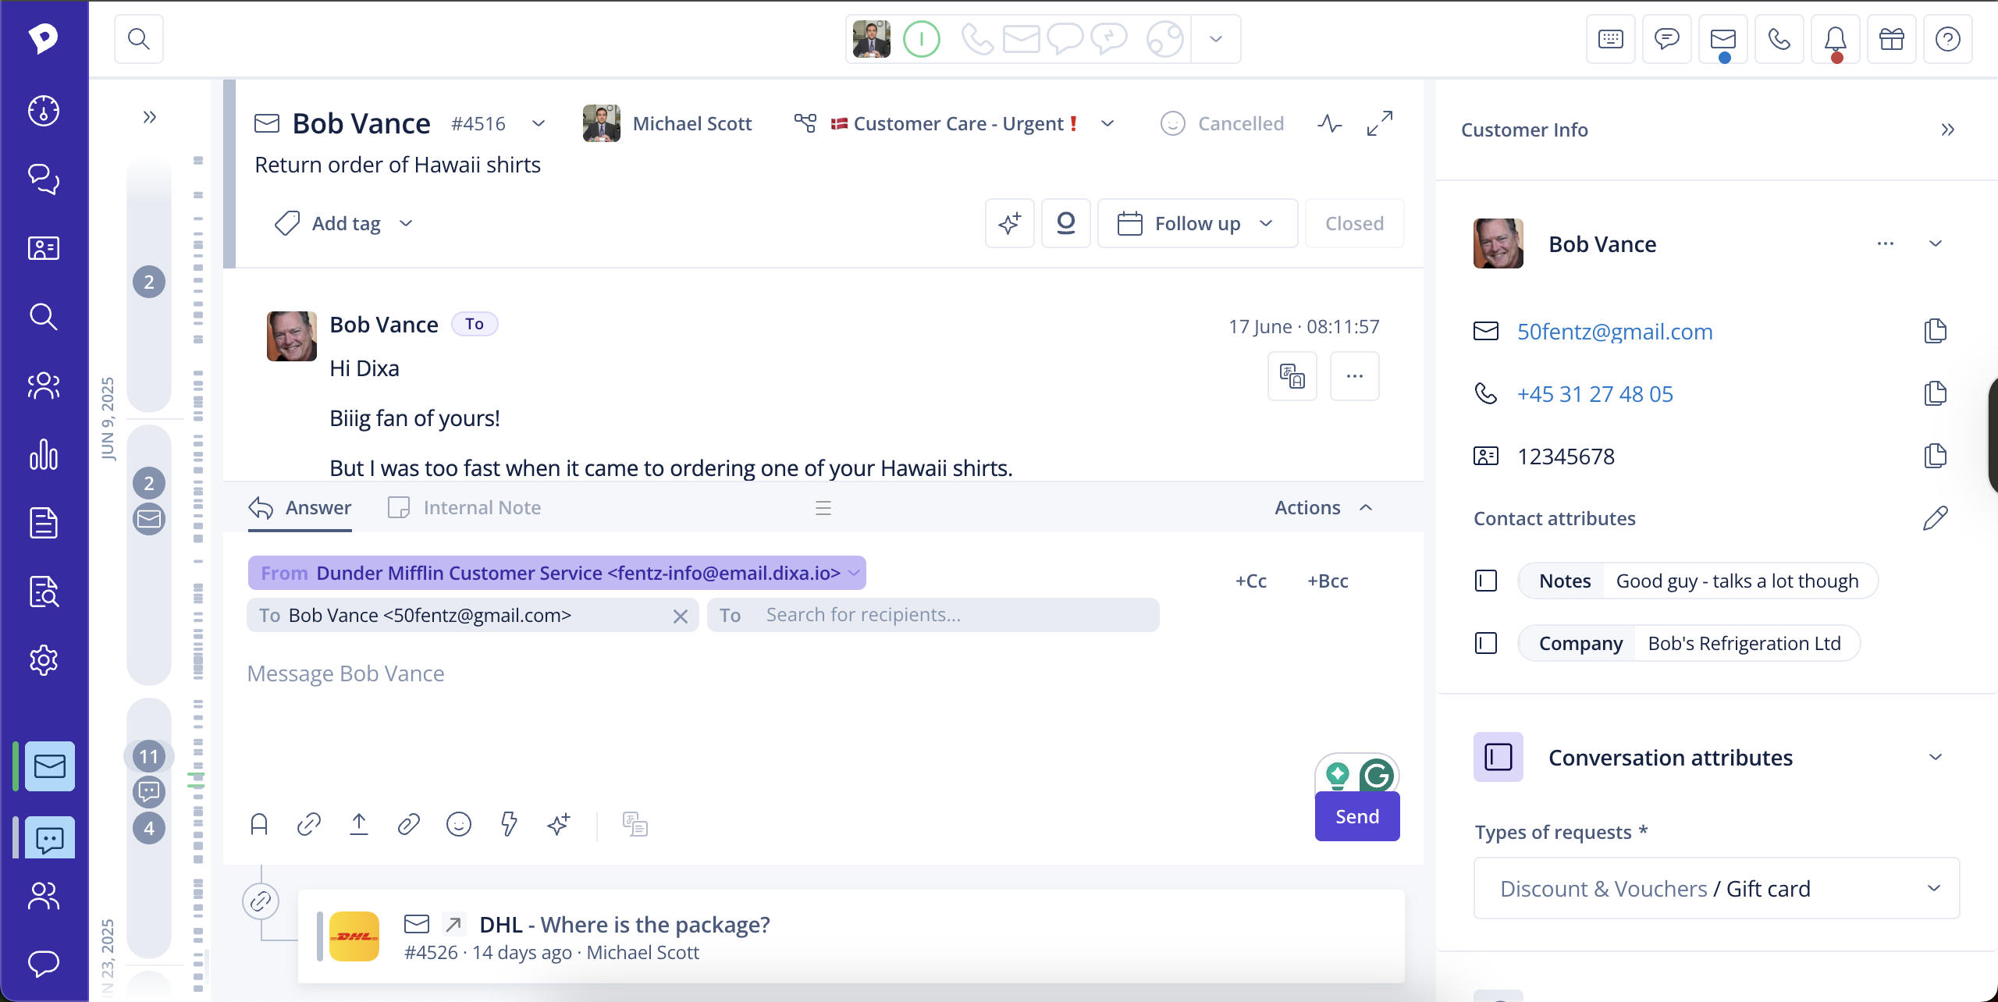Open Follow up dropdown
Viewport: 1998px width, 1002px height.
[1197, 223]
